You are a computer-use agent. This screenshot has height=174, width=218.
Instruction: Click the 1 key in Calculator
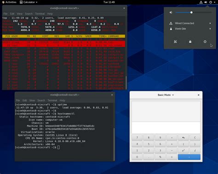tap(137, 151)
